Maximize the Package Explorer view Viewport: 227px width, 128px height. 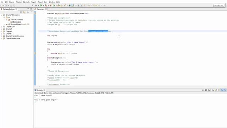[x=31, y=9]
